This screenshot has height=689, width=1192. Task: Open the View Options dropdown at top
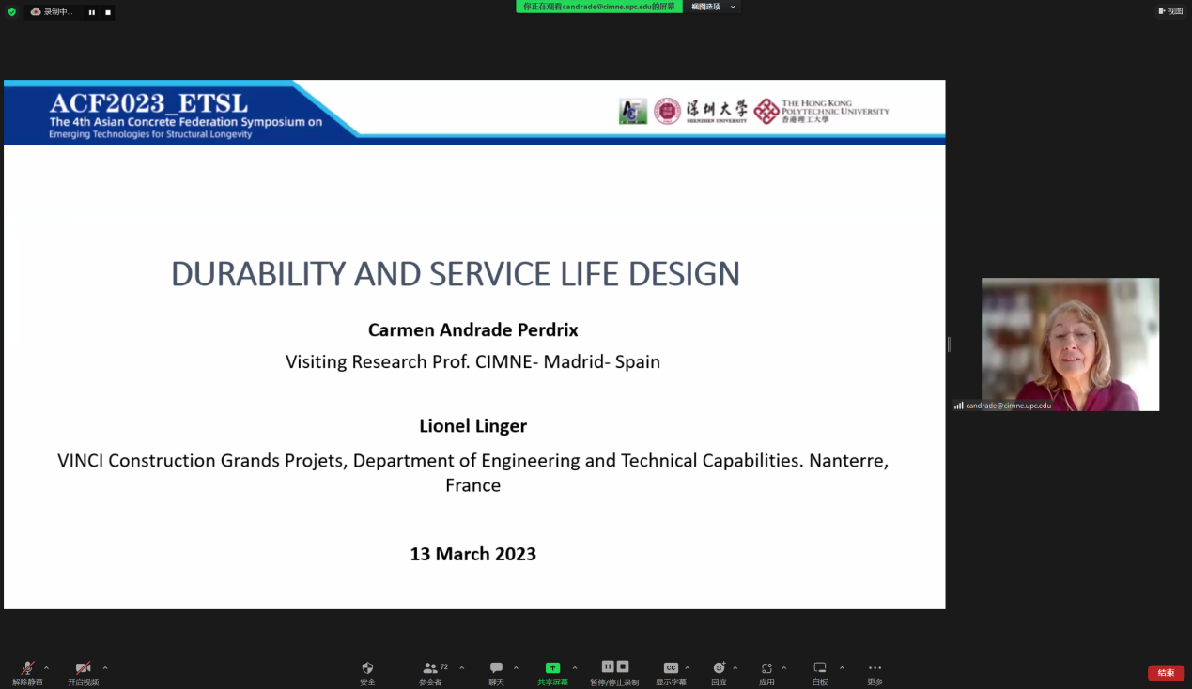(714, 7)
